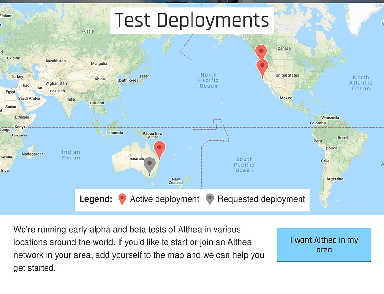Click the 'Bolivia' map label
The image size is (384, 294).
point(332,148)
